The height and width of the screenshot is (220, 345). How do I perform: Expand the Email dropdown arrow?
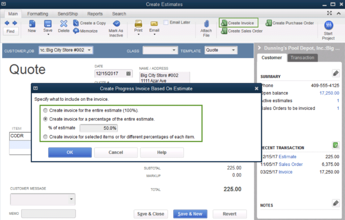pyautogui.click(x=154, y=34)
